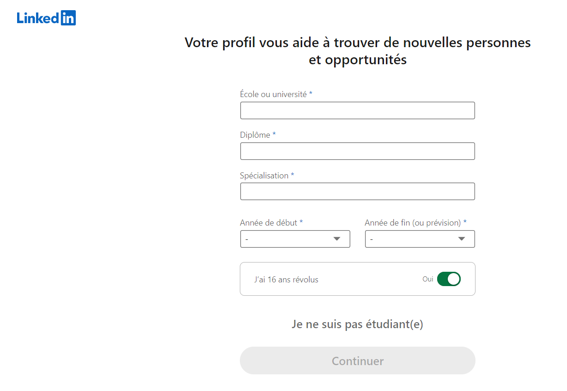Screen dimensions: 567x391
Task: Toggle off the 16 ans révolus switch
Action: [x=449, y=279]
